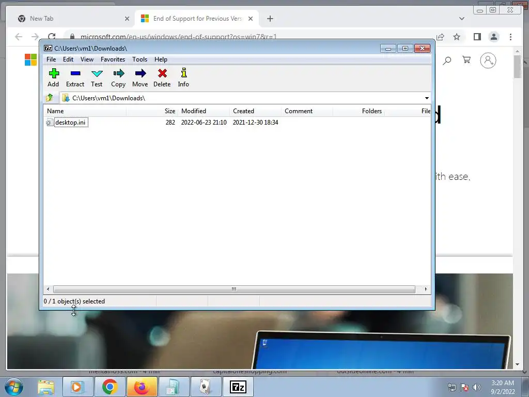Viewport: 529px width, 397px height.
Task: Bookmark this page with the star icon
Action: click(x=457, y=37)
